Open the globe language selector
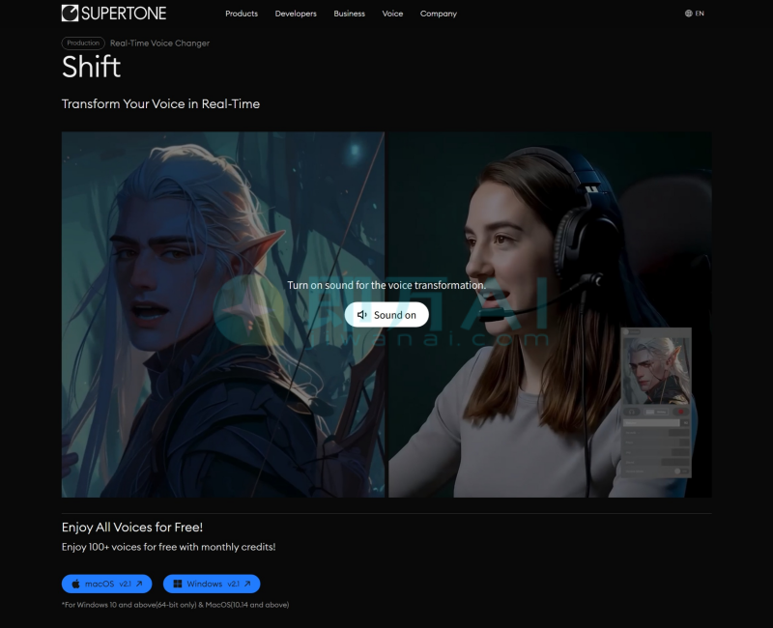The width and height of the screenshot is (773, 628). (x=688, y=14)
